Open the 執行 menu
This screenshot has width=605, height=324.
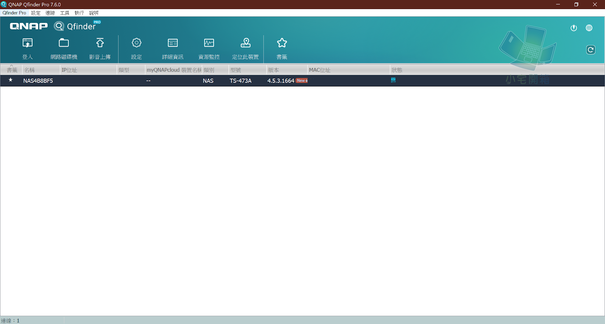point(79,13)
